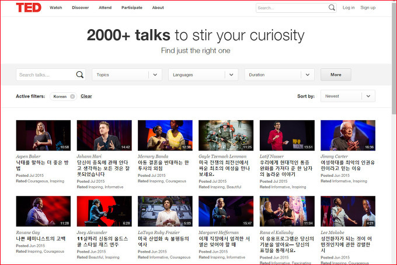The image size is (397, 265).
Task: Click the TED logo
Action: coord(29,8)
